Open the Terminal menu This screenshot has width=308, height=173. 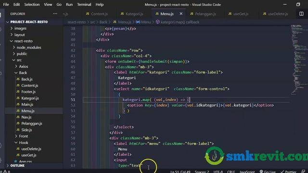coord(84,4)
